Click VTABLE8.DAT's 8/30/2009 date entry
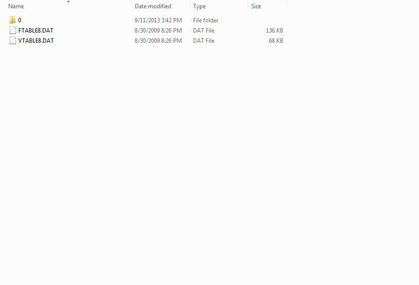 pyautogui.click(x=158, y=41)
